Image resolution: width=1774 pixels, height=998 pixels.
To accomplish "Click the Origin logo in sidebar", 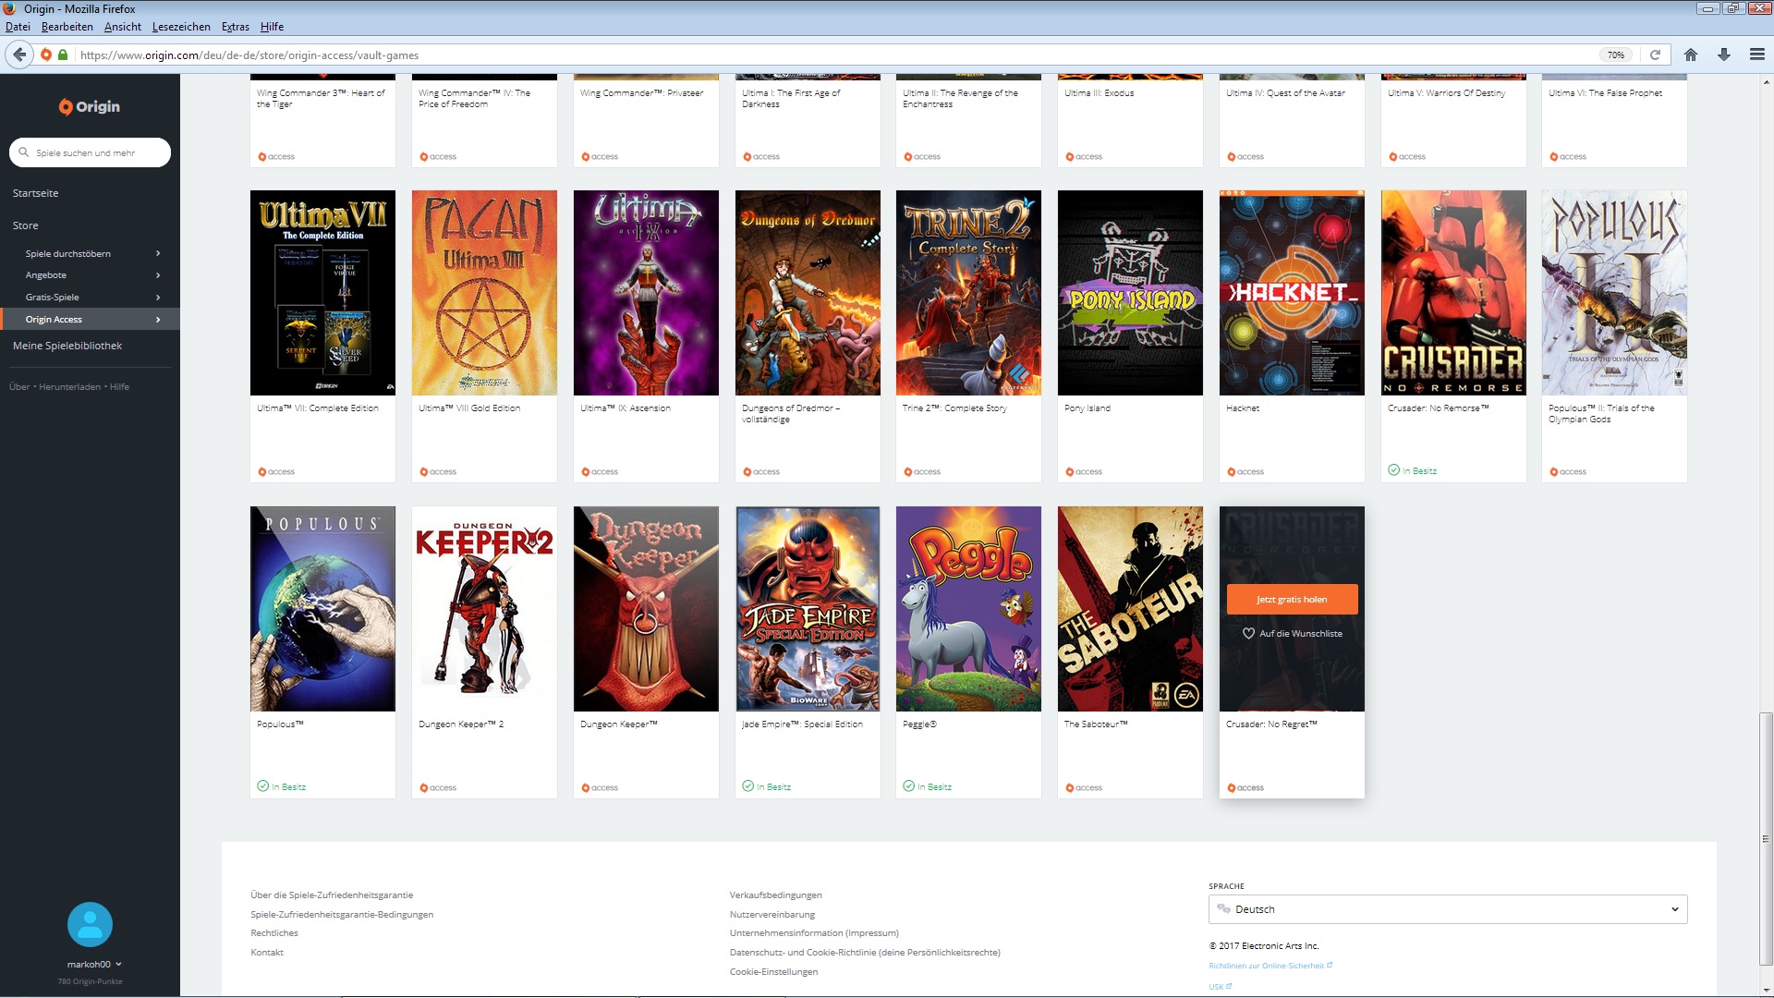I will (x=90, y=106).
